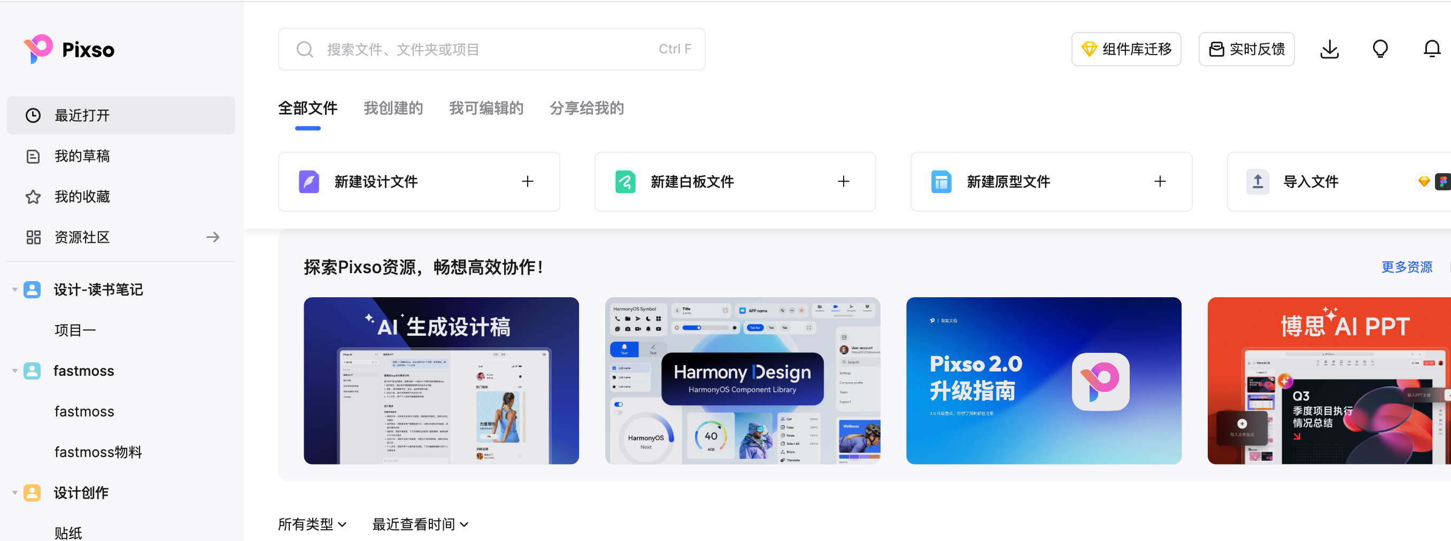Collapse the fastmoss team tree

click(x=14, y=371)
